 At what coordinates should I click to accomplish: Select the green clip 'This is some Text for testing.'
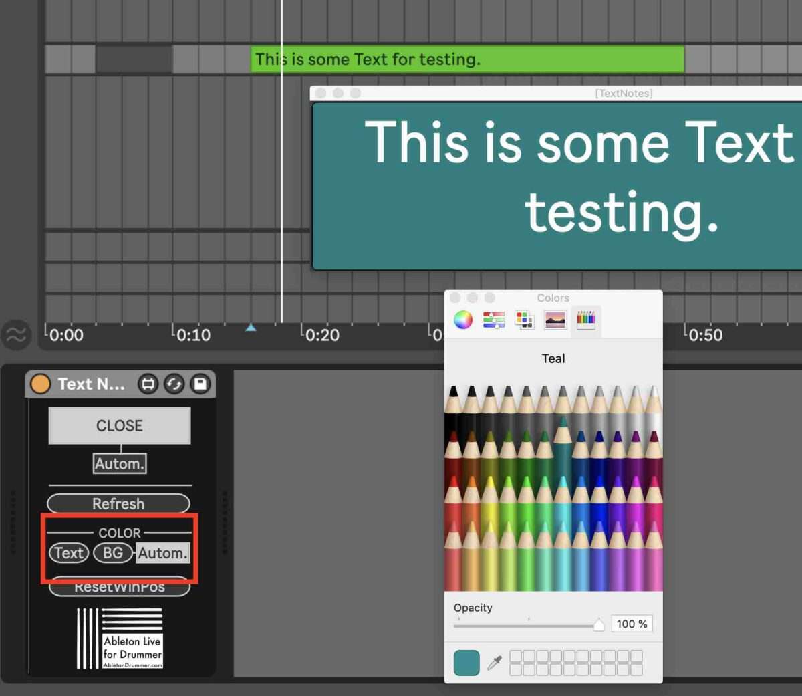pyautogui.click(x=467, y=59)
